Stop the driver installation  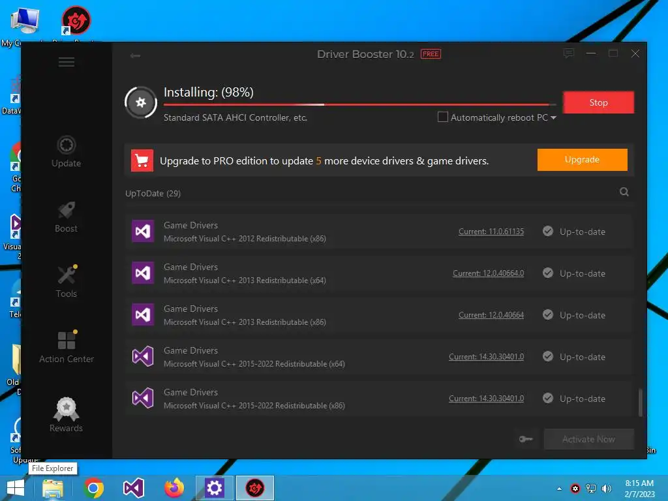tap(599, 102)
